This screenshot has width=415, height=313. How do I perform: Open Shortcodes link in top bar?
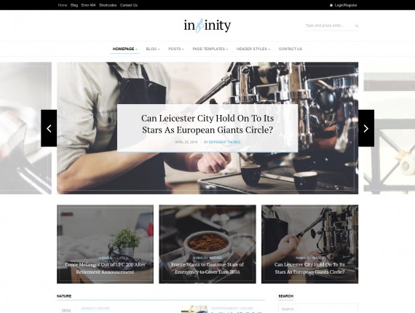(108, 5)
